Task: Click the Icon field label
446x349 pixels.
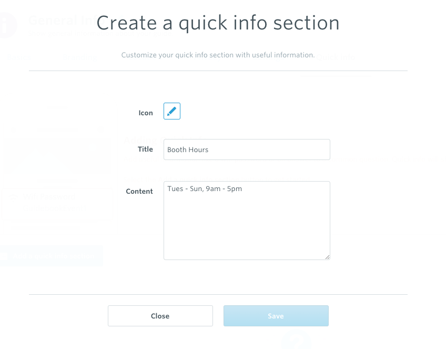Action: click(146, 113)
